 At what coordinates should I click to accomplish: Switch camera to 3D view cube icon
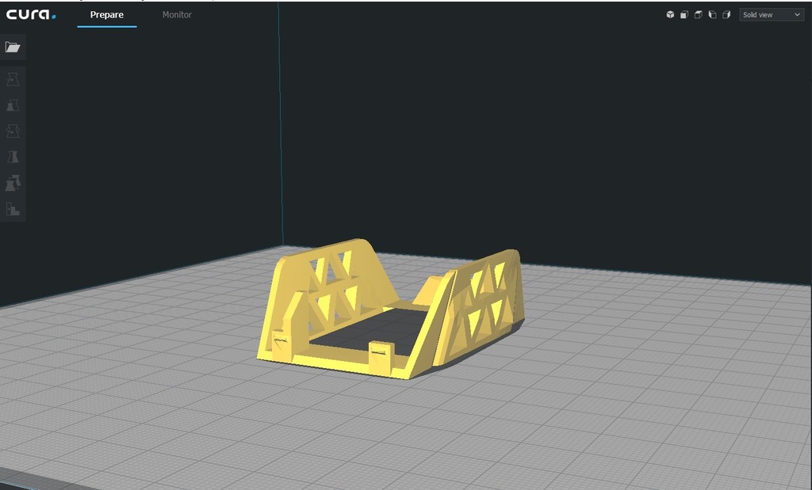(670, 15)
